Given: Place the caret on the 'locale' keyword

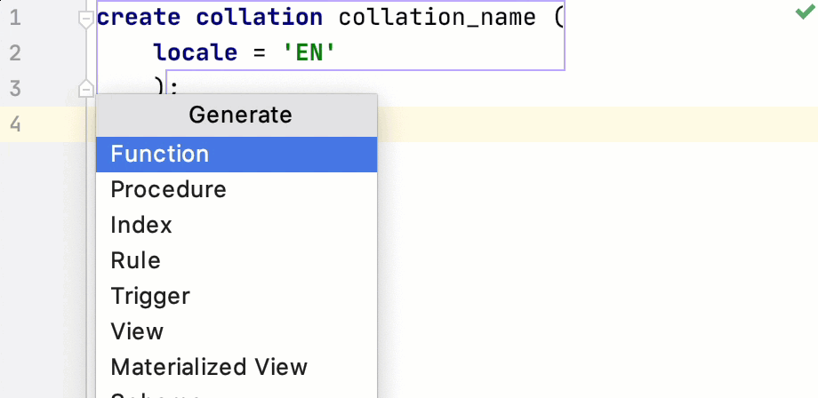Looking at the screenshot, I should coord(196,53).
